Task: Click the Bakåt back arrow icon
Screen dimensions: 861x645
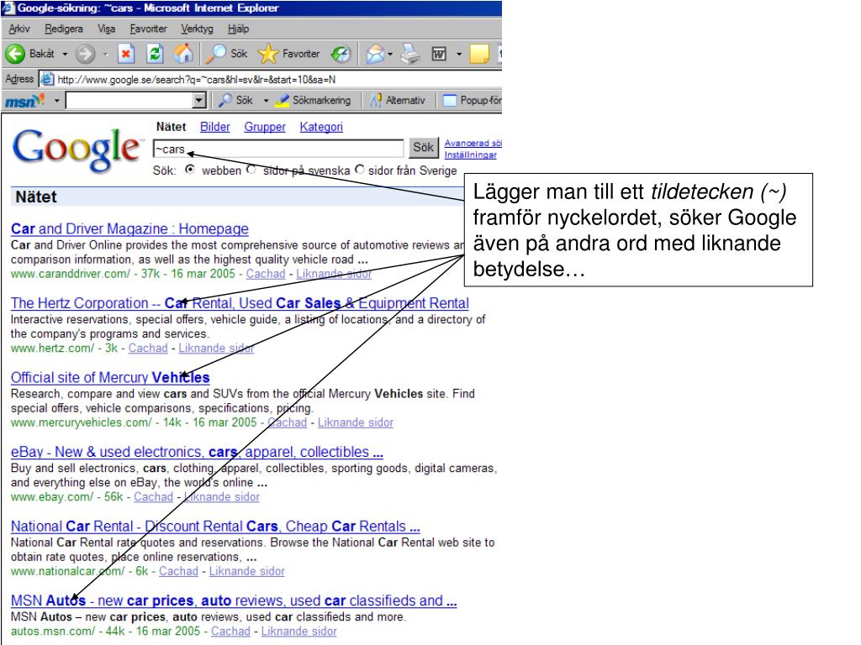Action: click(x=15, y=54)
